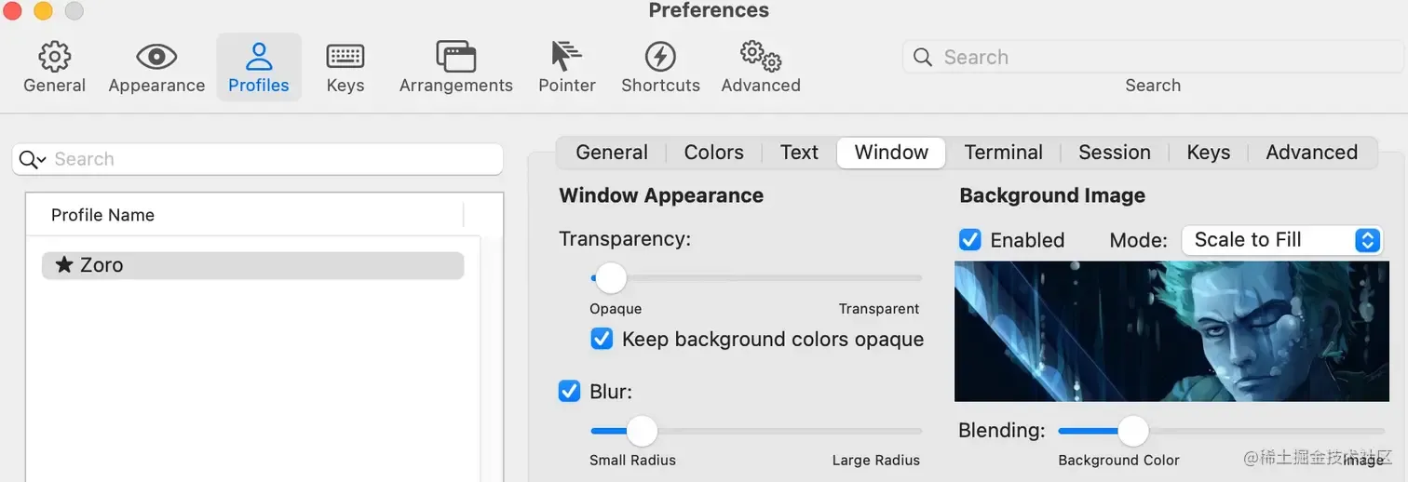Screen dimensions: 1408x482
Task: Open the profile Text tab
Action: 799,153
